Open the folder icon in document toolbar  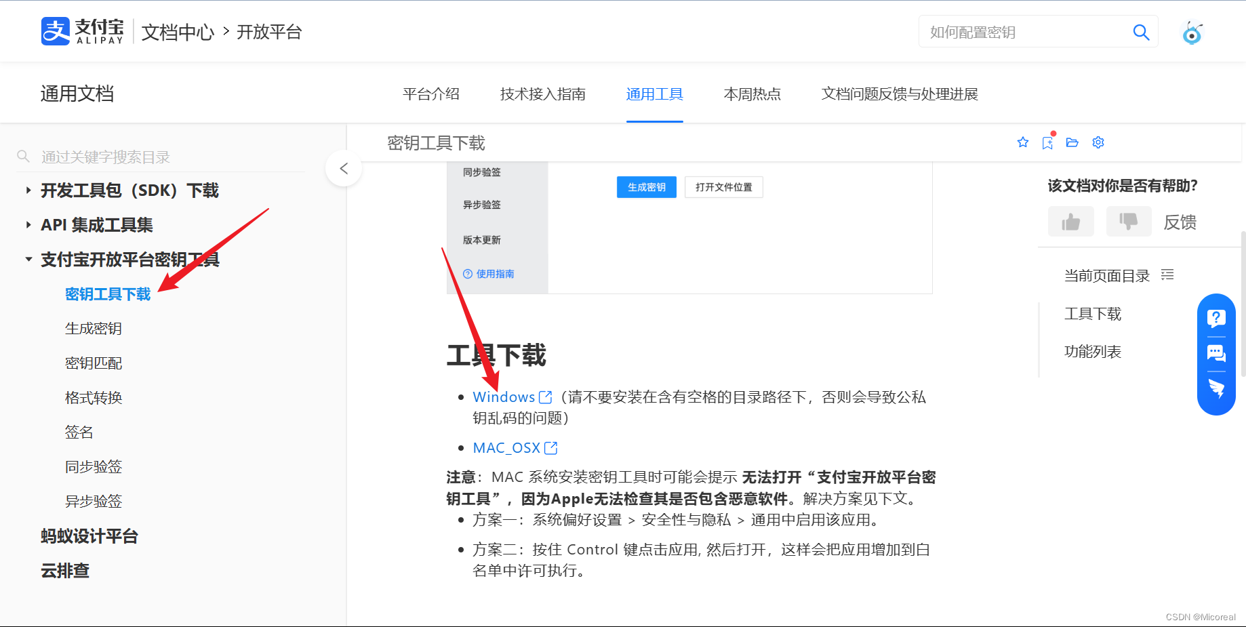coord(1072,142)
